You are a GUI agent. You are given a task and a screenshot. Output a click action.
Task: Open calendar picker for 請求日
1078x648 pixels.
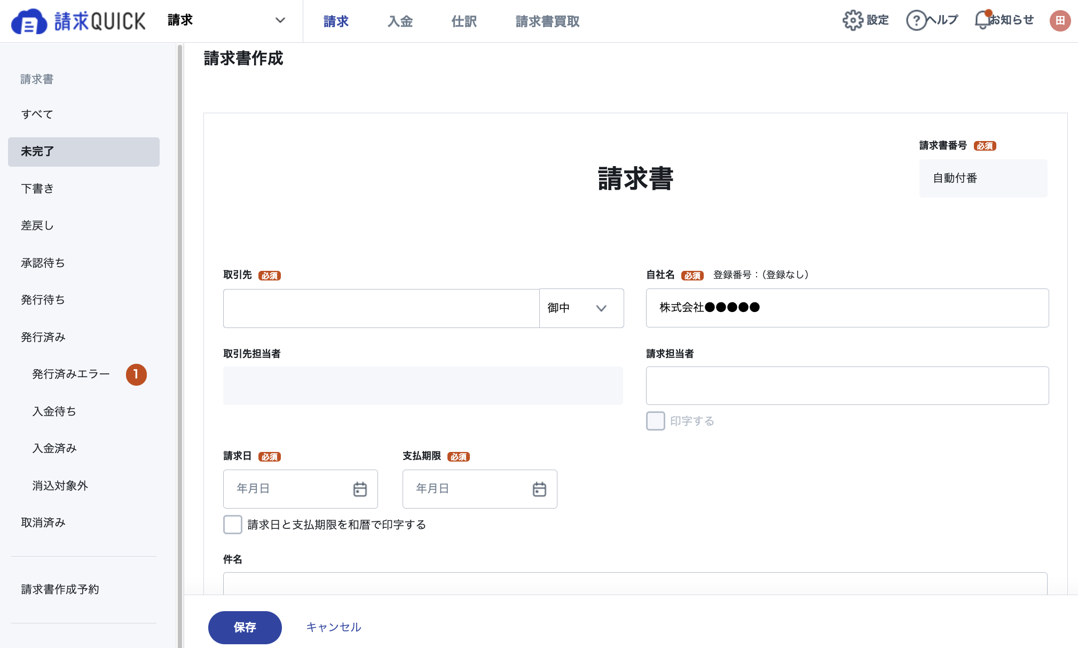(360, 489)
